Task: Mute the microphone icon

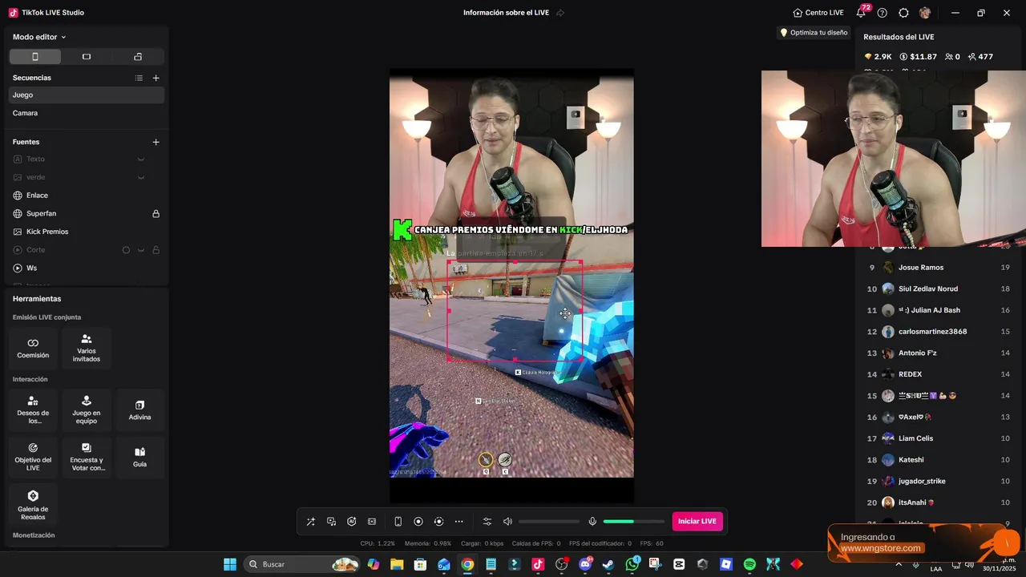Action: click(592, 522)
